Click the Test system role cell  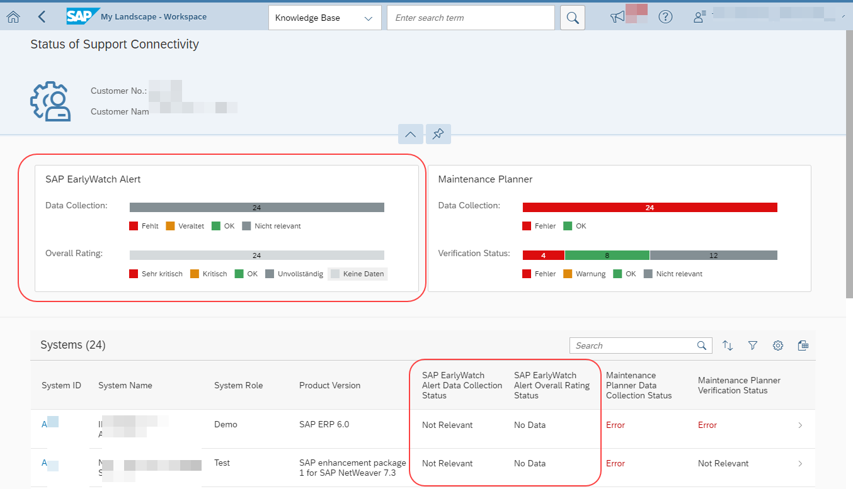pyautogui.click(x=222, y=463)
